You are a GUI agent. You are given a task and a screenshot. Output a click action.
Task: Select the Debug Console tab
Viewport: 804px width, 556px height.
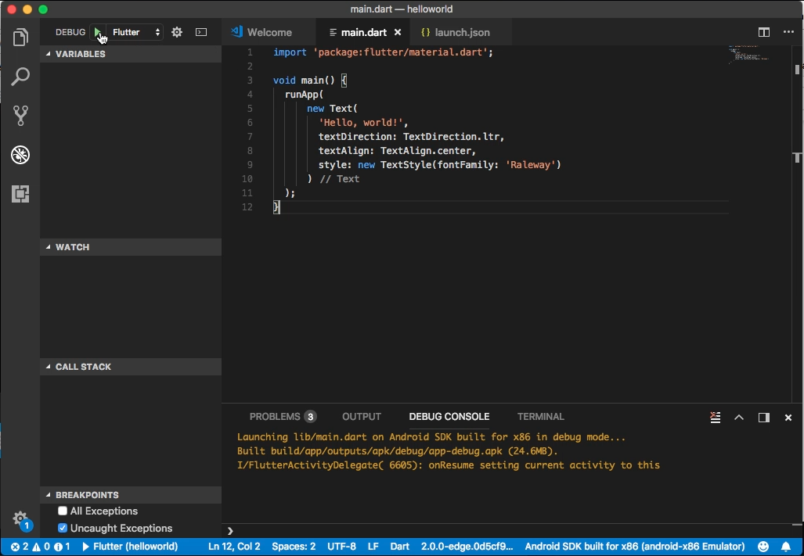pos(449,417)
